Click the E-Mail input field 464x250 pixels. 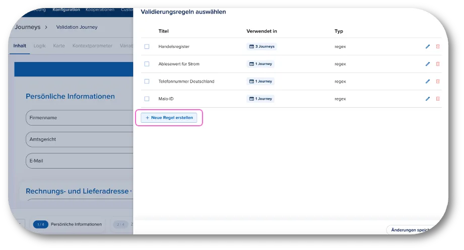coord(79,161)
